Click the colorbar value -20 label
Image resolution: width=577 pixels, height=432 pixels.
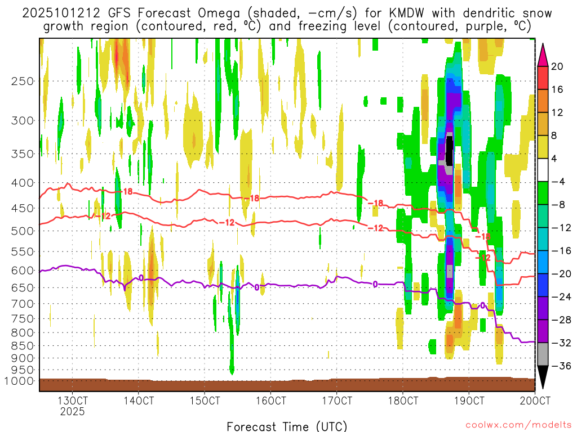coord(561,274)
